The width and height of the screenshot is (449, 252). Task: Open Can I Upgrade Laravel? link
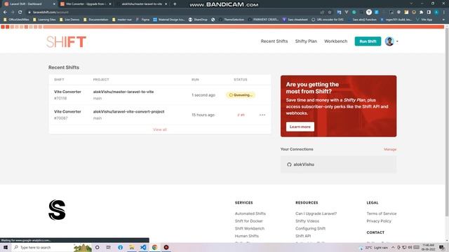(316, 213)
